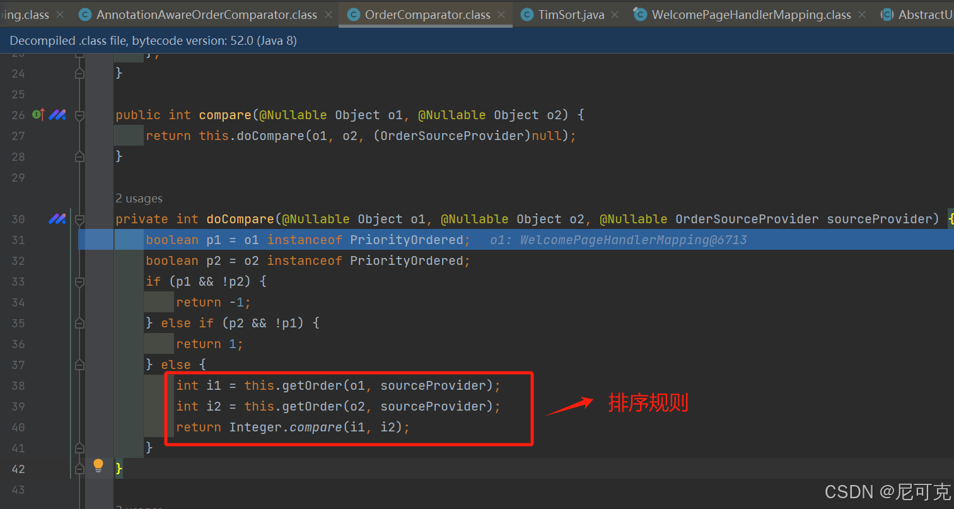Click 'getOrder' call on line 38
This screenshot has width=954, height=509.
point(312,385)
